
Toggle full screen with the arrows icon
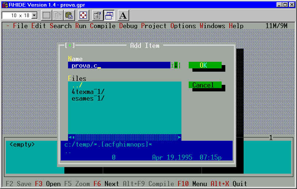coord(83,15)
